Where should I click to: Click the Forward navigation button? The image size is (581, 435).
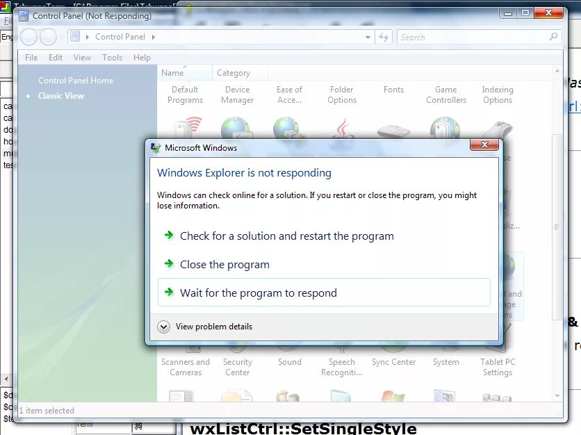point(48,37)
